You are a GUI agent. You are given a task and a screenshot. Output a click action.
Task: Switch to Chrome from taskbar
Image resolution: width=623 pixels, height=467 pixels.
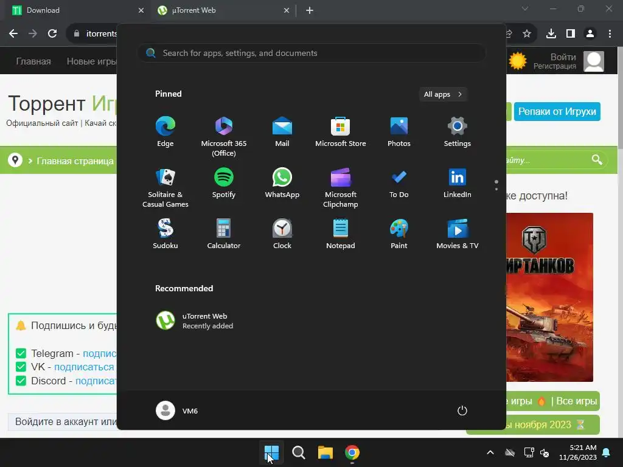(x=352, y=452)
